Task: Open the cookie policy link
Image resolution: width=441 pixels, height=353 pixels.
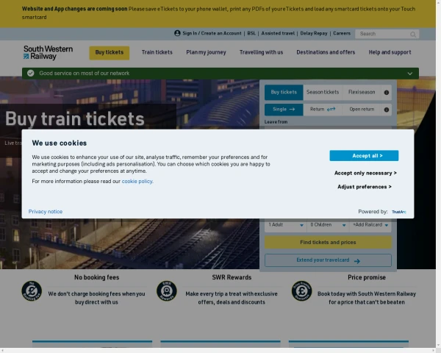Action: 137,181
